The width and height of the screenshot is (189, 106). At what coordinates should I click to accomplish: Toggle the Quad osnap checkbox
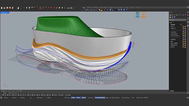click(42, 95)
